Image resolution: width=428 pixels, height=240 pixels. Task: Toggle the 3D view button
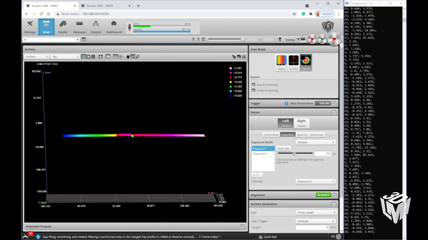[x=108, y=57]
